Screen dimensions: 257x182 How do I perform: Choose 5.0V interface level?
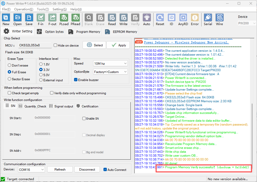[41, 75]
